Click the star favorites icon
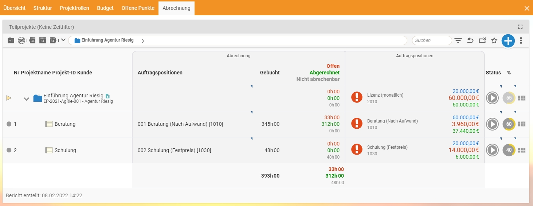The width and height of the screenshot is (533, 206). pos(494,40)
